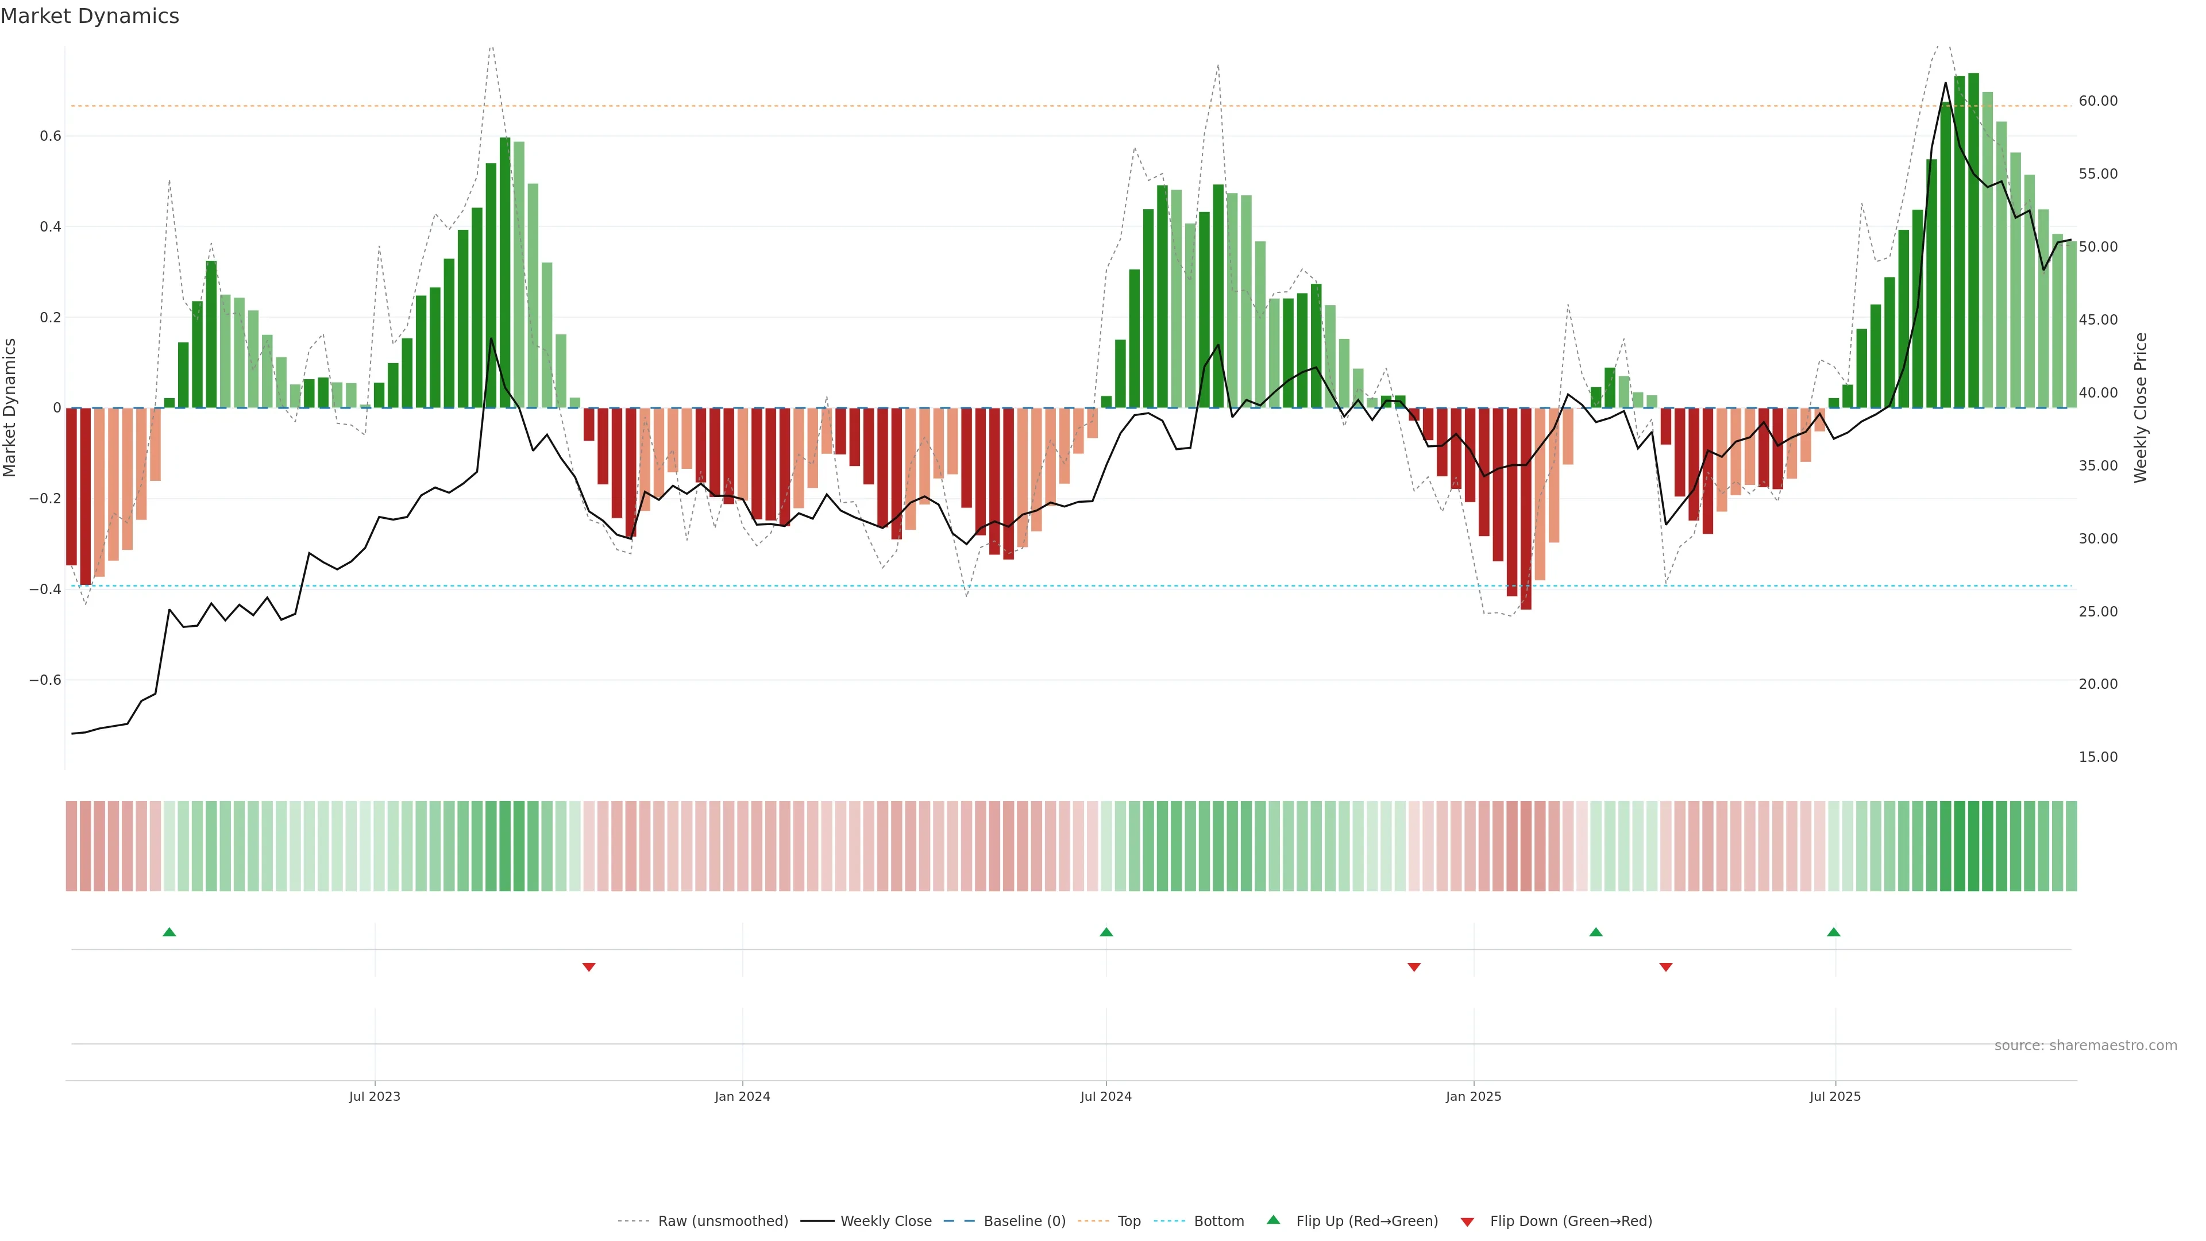
Task: Click the Weekly Close Price axis title
Action: (x=2140, y=408)
